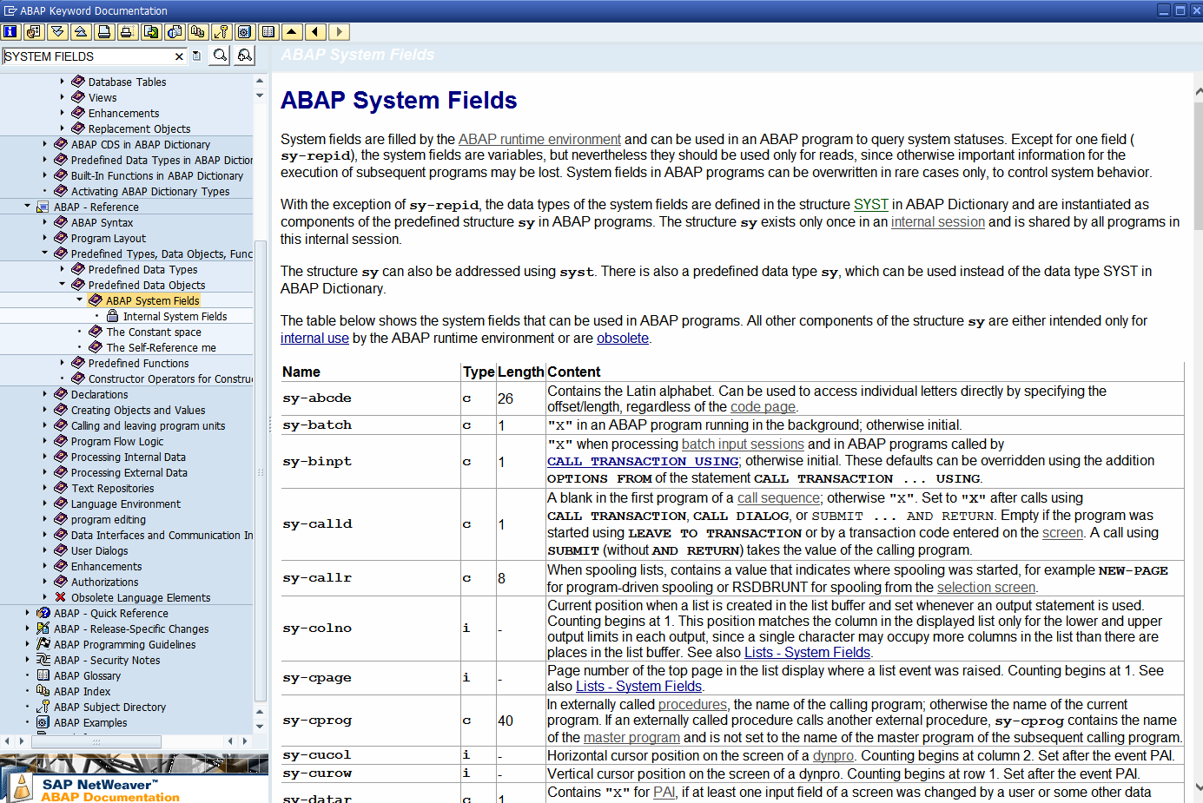
Task: Click the key with arrow toolbar icon
Action: (221, 32)
